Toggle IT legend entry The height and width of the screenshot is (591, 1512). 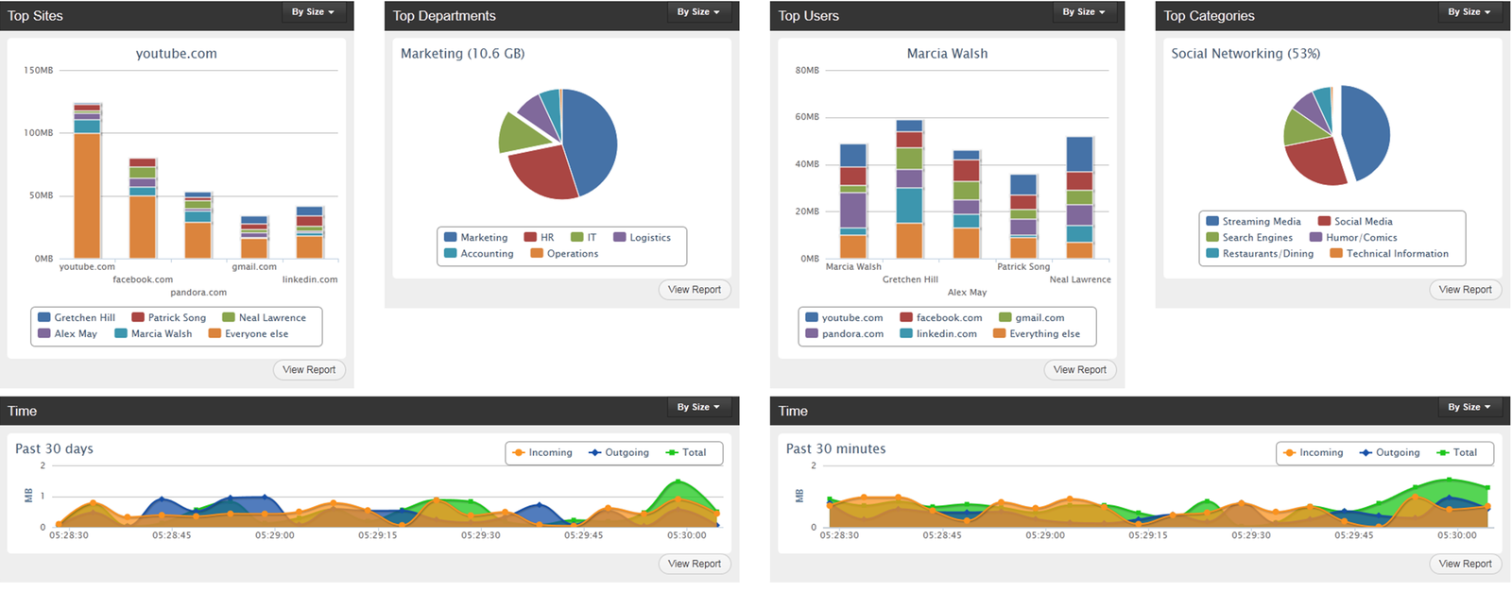pos(584,238)
